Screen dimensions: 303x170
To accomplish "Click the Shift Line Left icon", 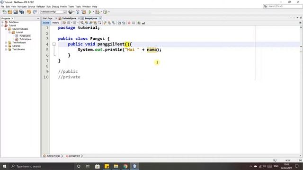I will (x=119, y=23).
